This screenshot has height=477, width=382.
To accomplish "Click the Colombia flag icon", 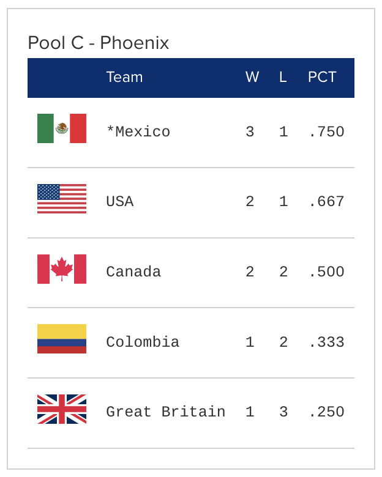I will [62, 339].
